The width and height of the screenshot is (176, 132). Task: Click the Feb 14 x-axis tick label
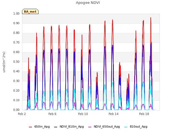click(x=114, y=114)
